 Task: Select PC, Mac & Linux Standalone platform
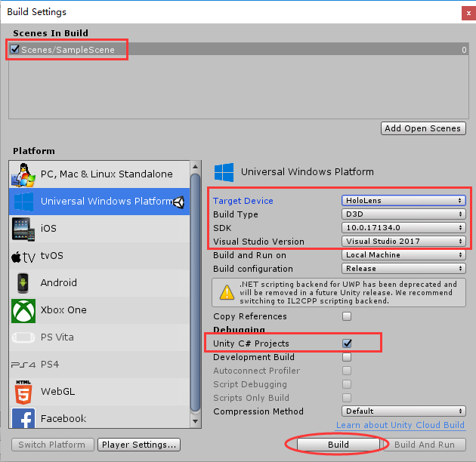(99, 174)
